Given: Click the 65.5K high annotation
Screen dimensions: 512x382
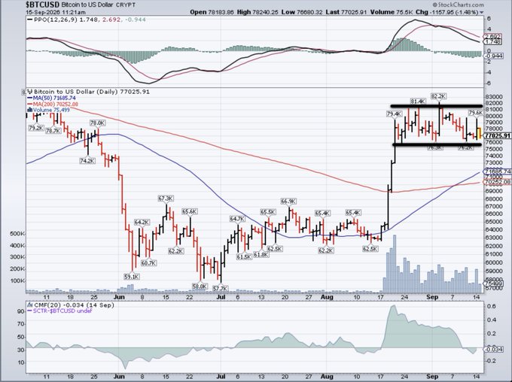Looking at the screenshot, I should point(268,212).
